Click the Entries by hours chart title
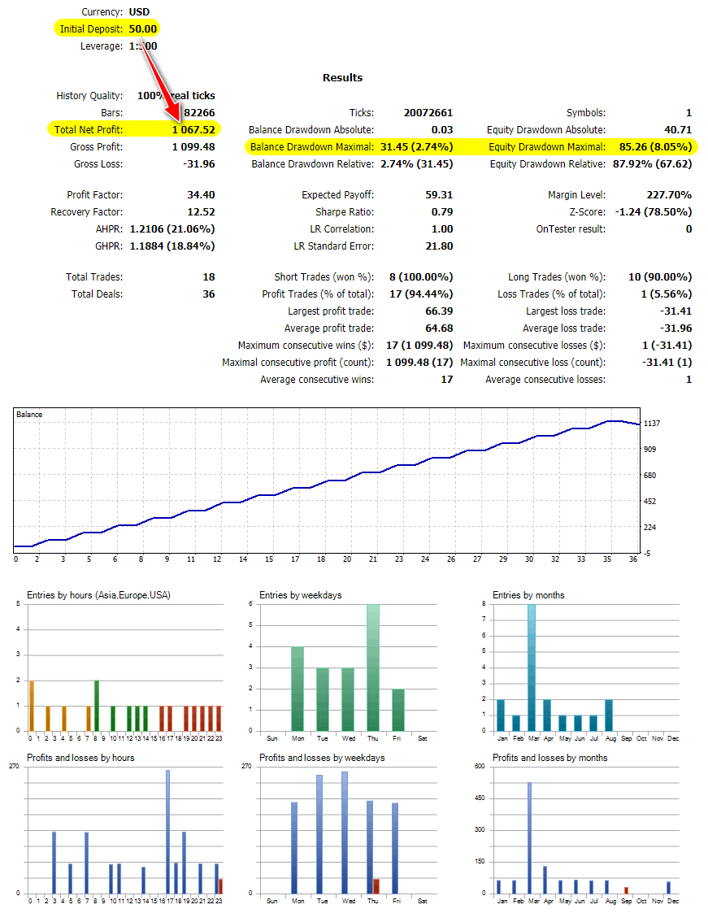The image size is (708, 922). [99, 595]
